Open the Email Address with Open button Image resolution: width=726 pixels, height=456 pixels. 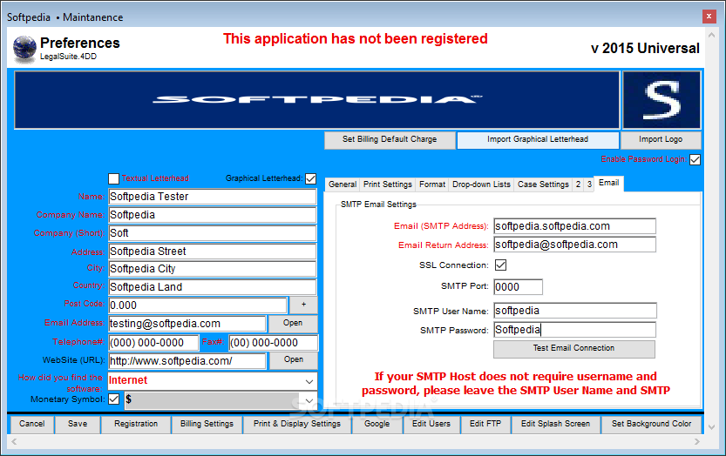pos(293,323)
